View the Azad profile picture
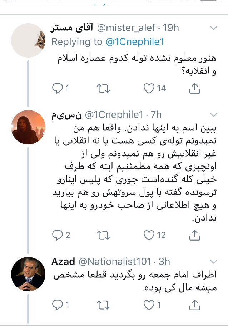 pos(29,273)
